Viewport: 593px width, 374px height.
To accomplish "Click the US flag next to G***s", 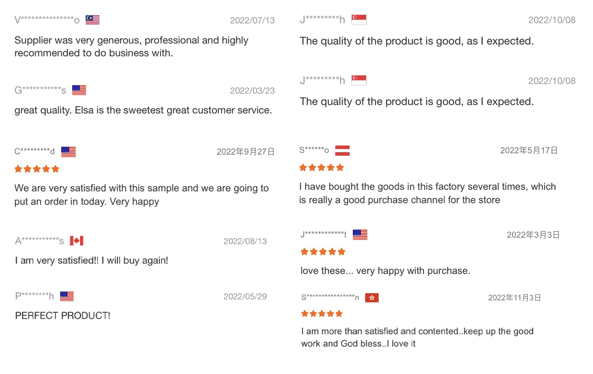I will (79, 90).
